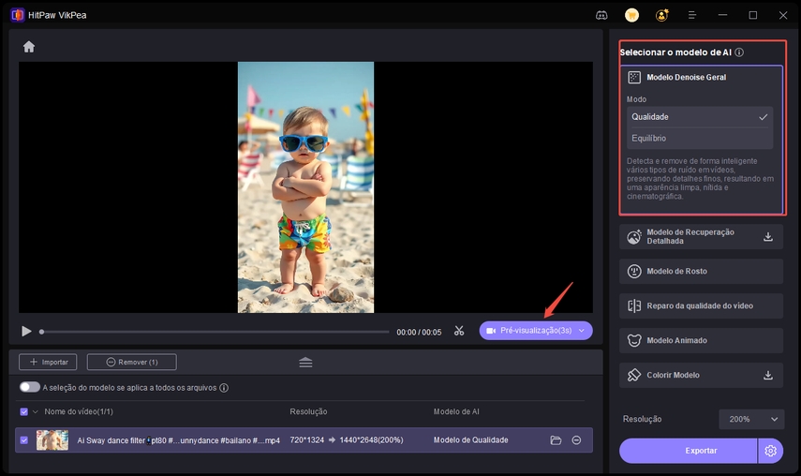Download the Colorir Modelo
801x476 pixels.
pos(768,376)
